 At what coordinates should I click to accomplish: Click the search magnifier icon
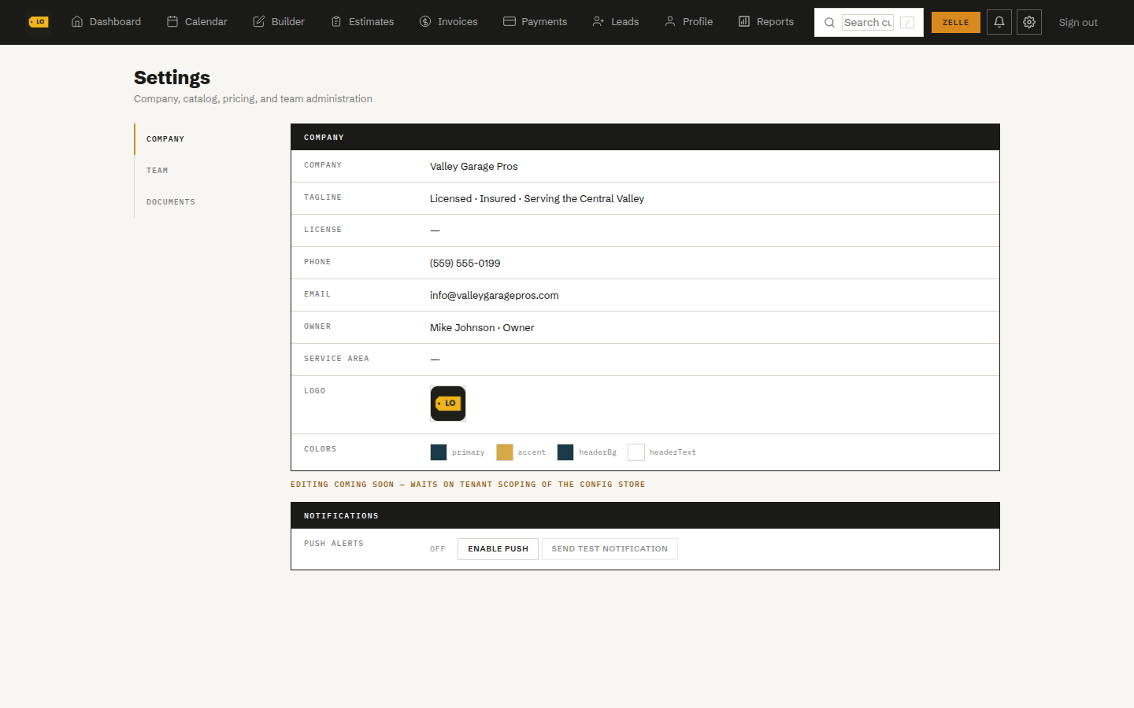click(x=829, y=23)
